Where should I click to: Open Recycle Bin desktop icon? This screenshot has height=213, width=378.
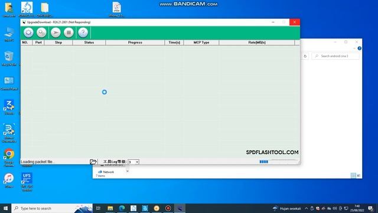click(9, 59)
